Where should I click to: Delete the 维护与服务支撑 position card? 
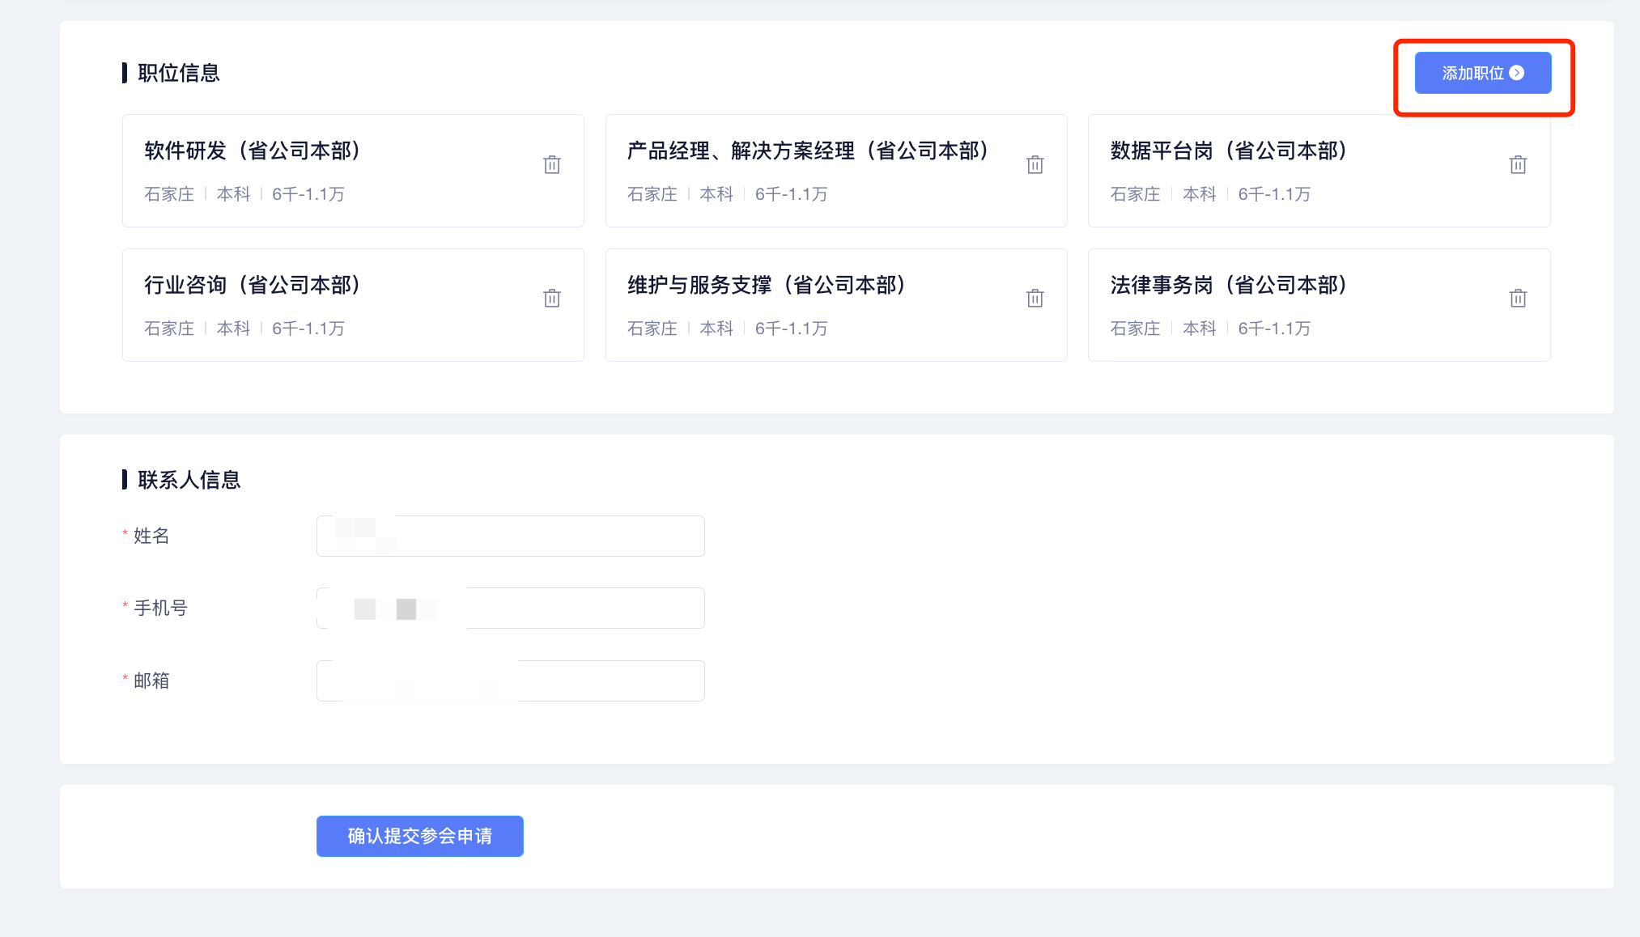click(x=1035, y=299)
